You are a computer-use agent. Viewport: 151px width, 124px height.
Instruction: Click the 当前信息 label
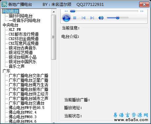[x=71, y=28]
